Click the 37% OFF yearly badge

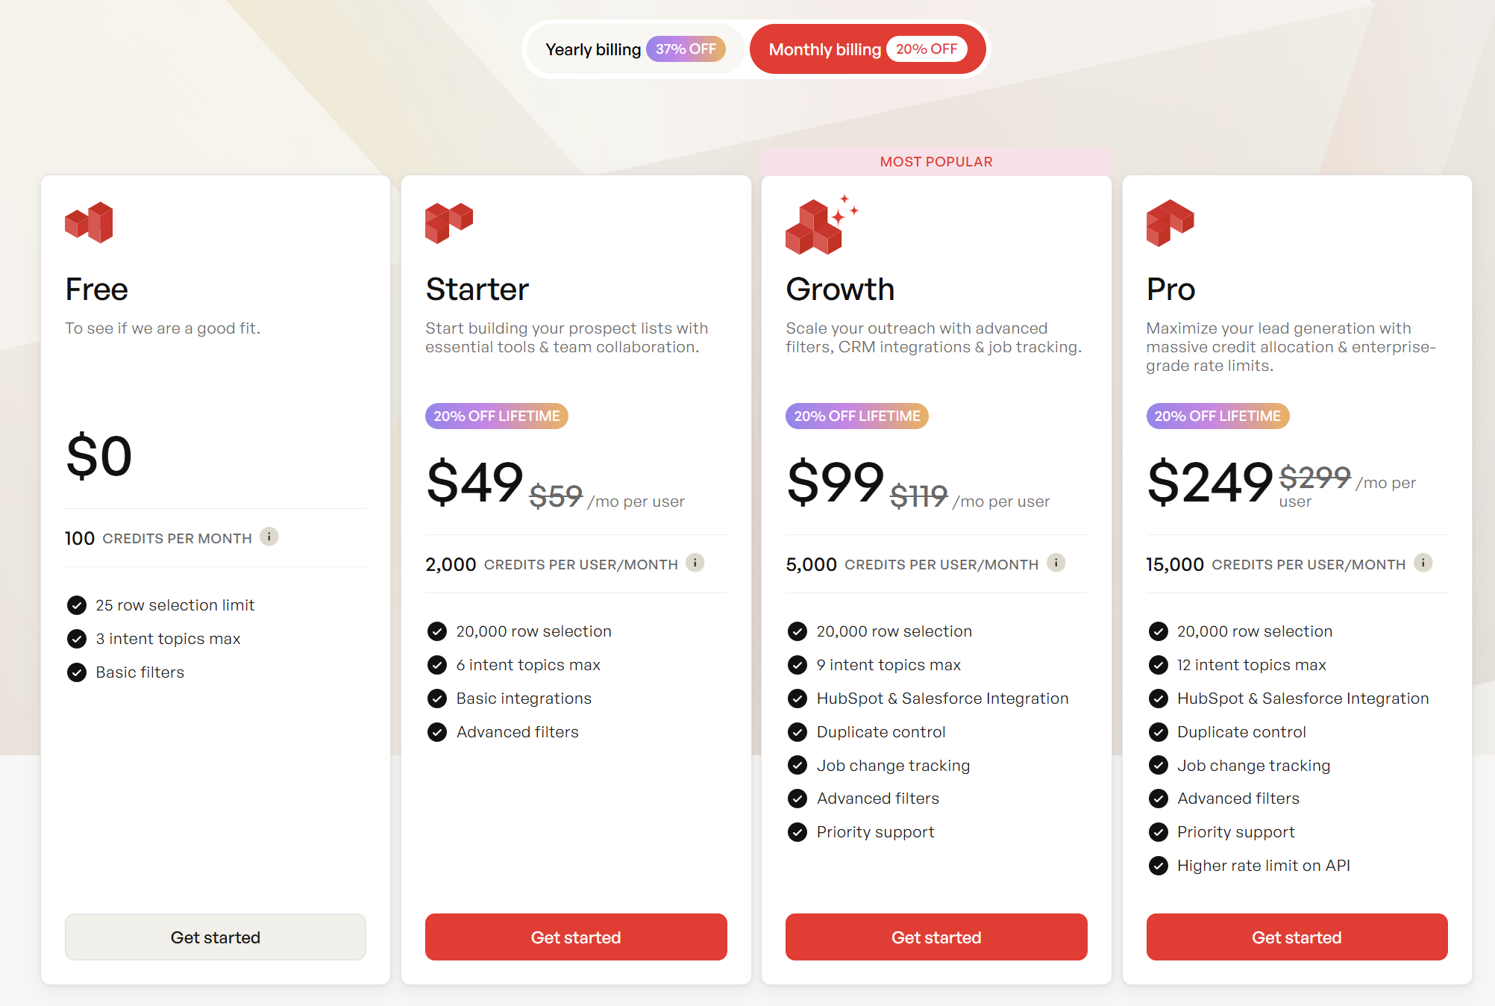[686, 49]
